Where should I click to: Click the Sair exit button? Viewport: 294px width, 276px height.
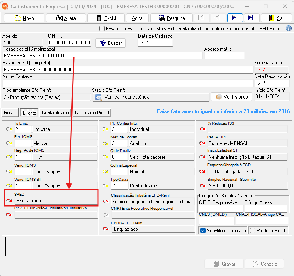(x=277, y=18)
